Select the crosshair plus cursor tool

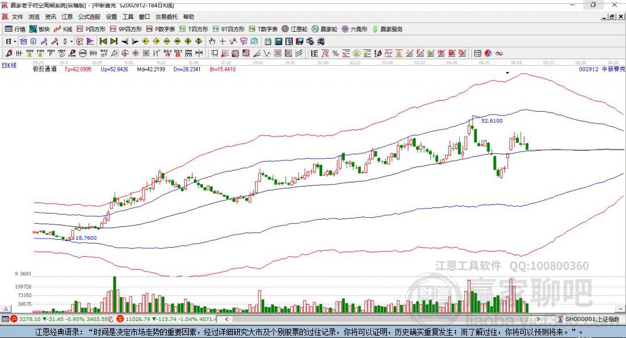tap(223, 41)
